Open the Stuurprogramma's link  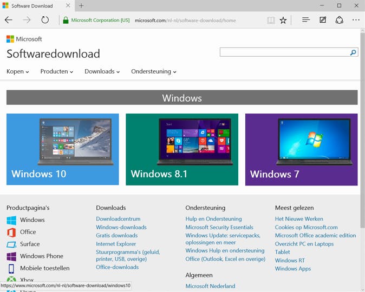coord(128,255)
